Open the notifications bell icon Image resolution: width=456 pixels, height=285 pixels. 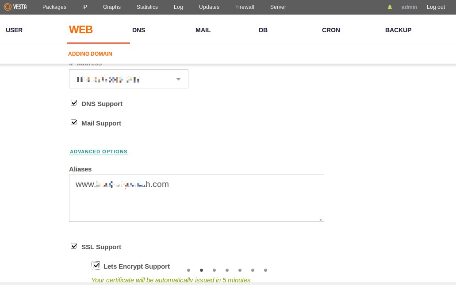click(390, 7)
